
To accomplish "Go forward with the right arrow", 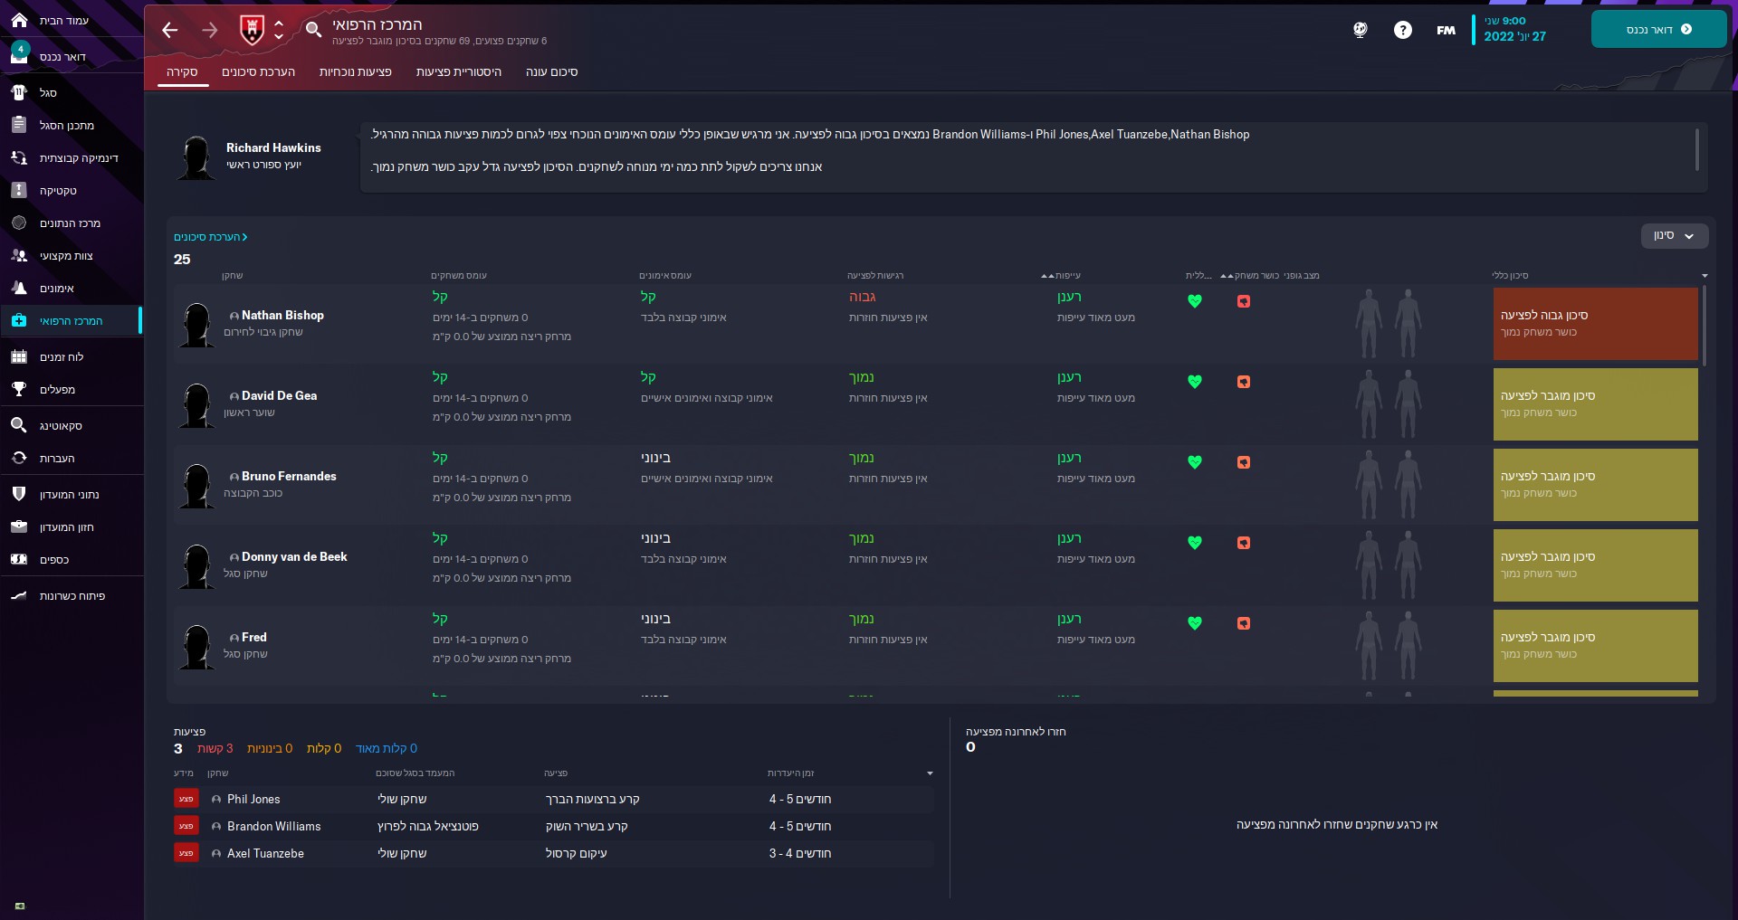I will point(210,30).
